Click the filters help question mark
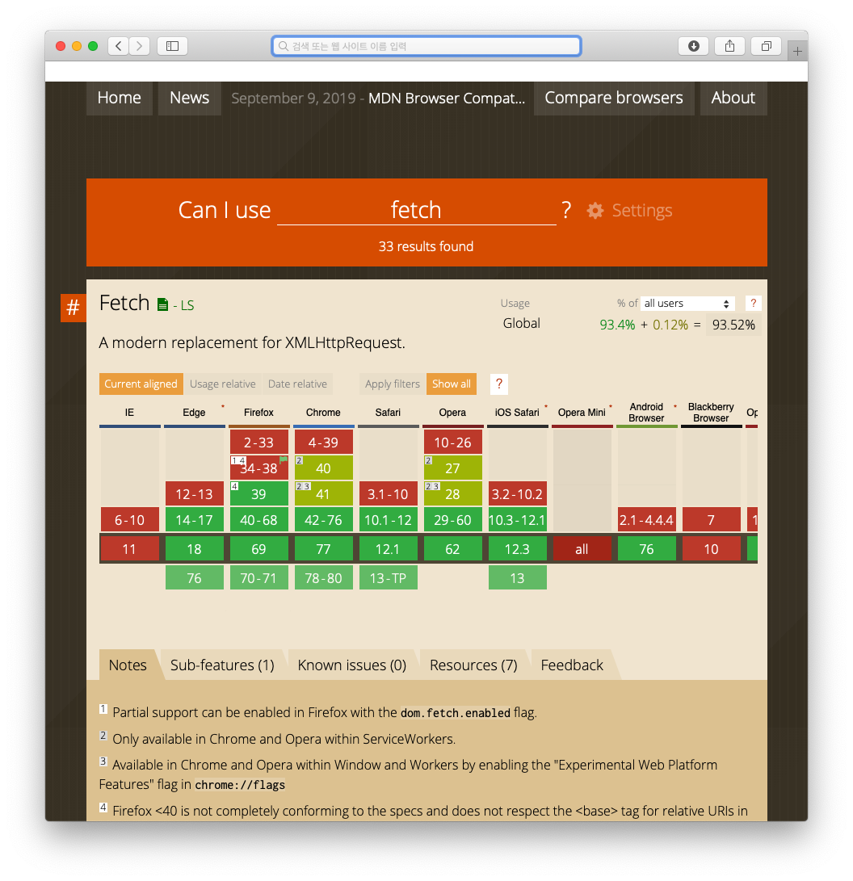The height and width of the screenshot is (881, 853). [499, 384]
